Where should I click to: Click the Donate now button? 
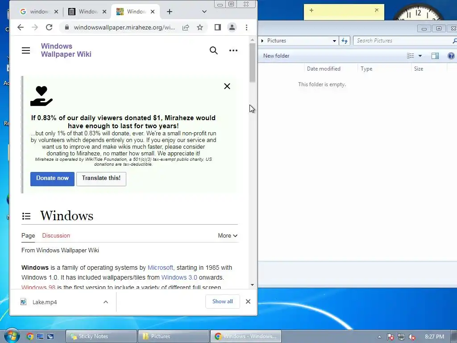click(x=53, y=179)
